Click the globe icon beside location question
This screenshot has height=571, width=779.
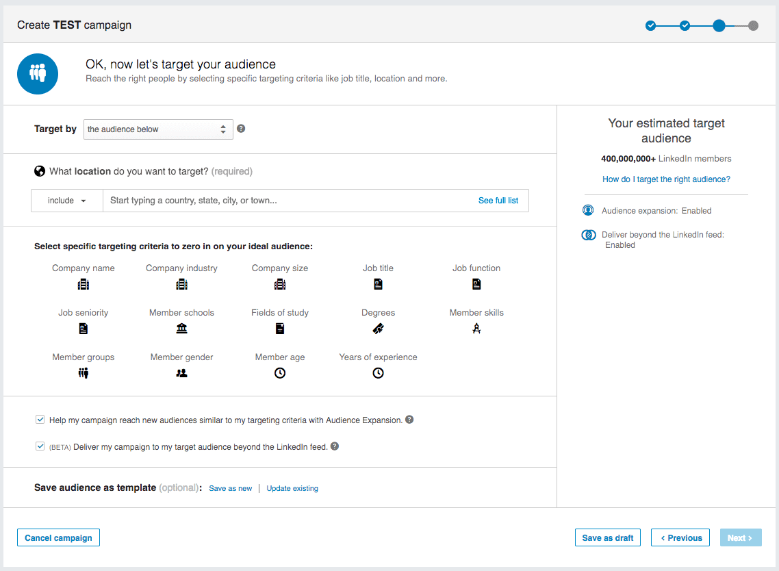(40, 171)
